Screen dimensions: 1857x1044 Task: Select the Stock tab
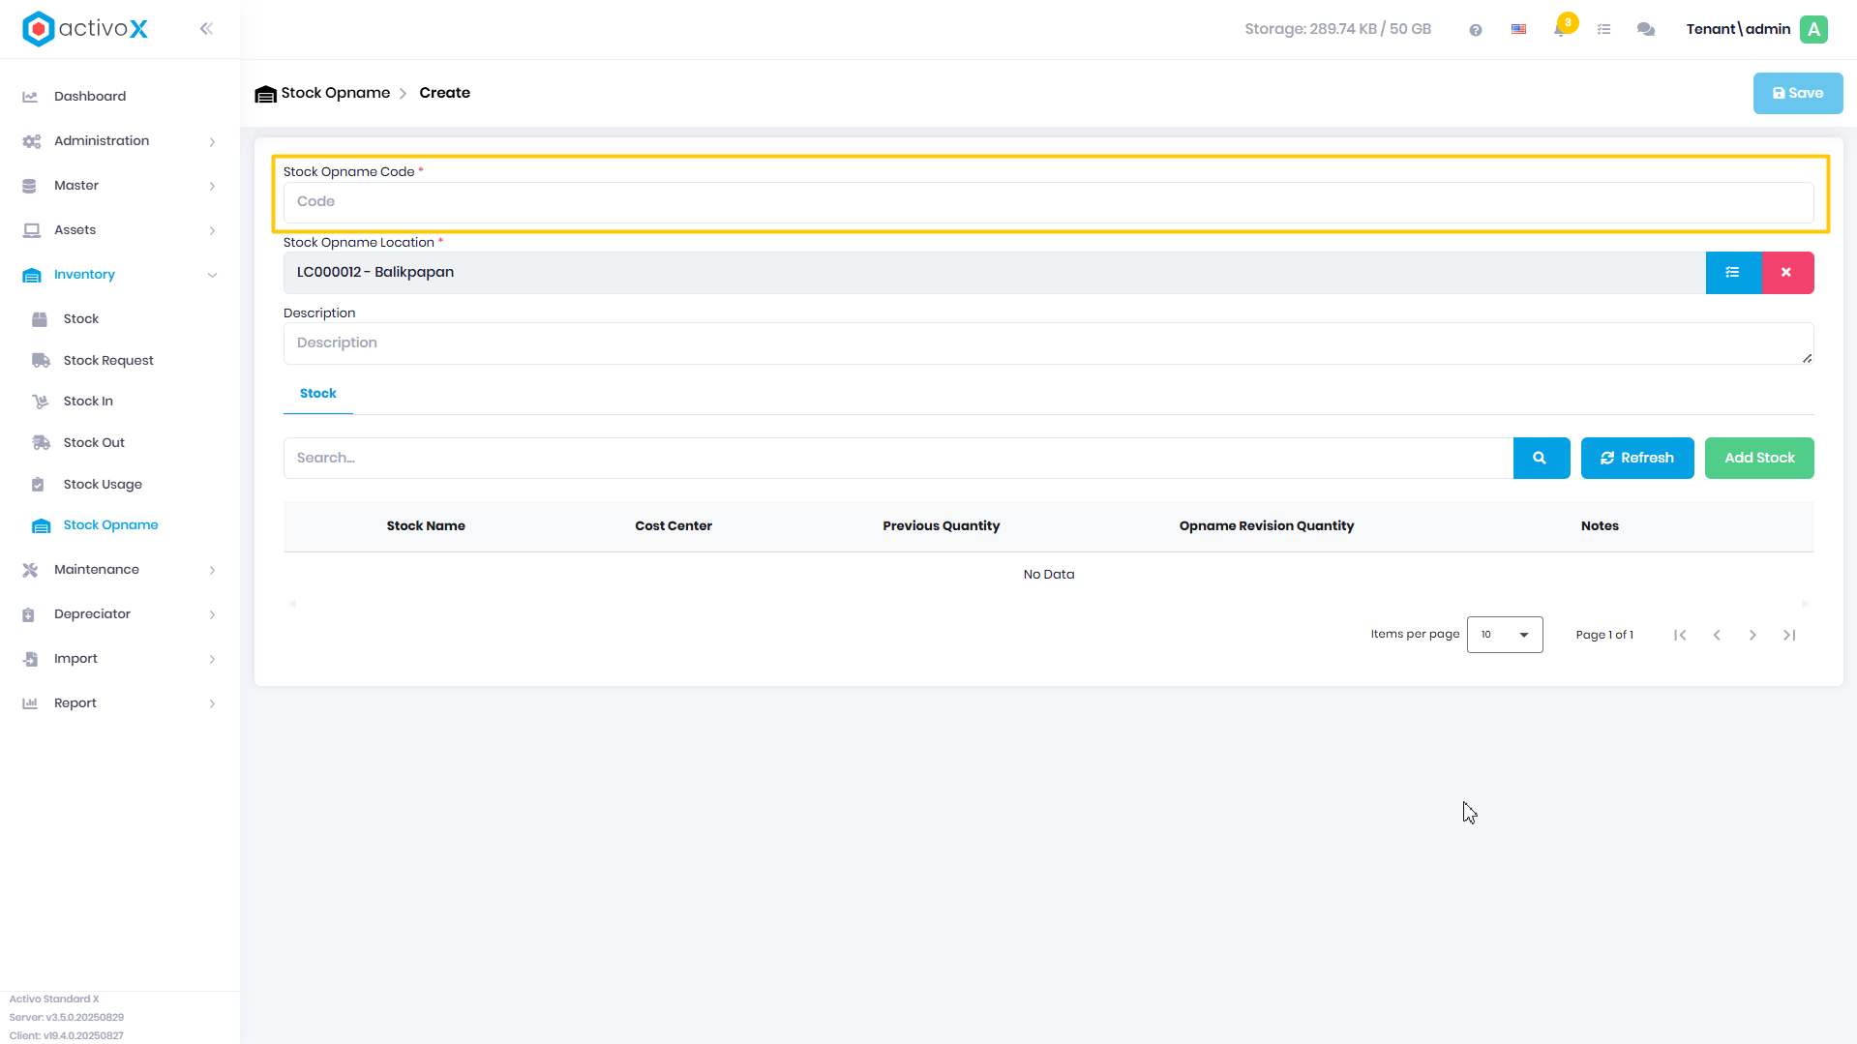pos(318,394)
